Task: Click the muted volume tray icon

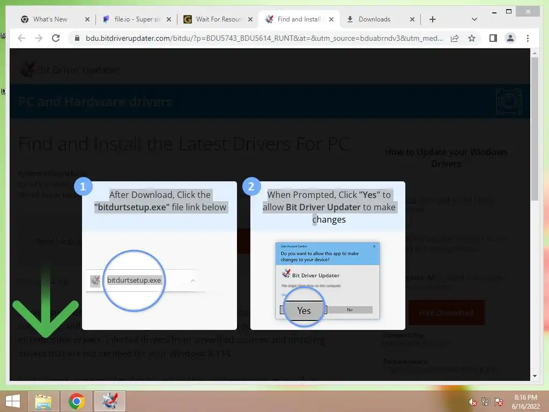Action: tap(472, 402)
